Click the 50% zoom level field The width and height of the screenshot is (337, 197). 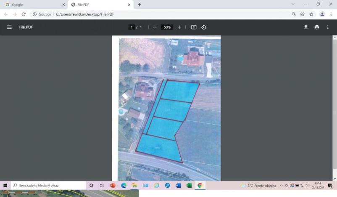[167, 27]
